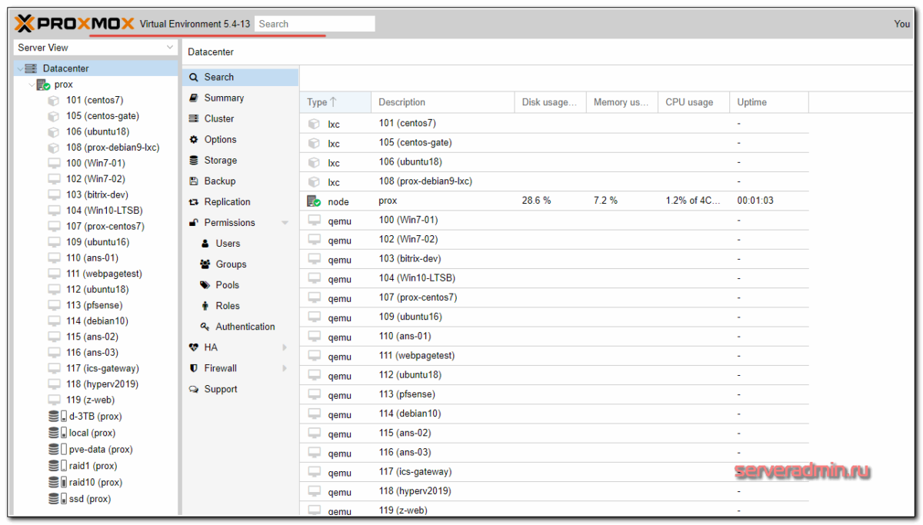Viewport: 923px width, 525px height.
Task: Go to the Storage section
Action: (220, 161)
